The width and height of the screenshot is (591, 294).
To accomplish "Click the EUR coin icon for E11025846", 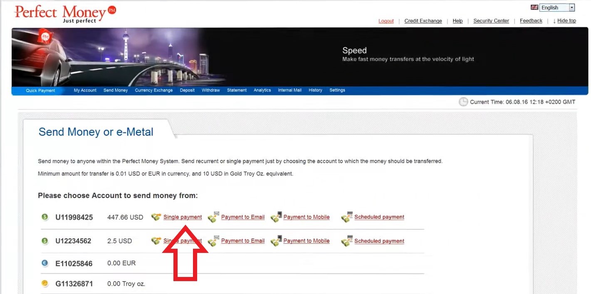I will 45,263.
